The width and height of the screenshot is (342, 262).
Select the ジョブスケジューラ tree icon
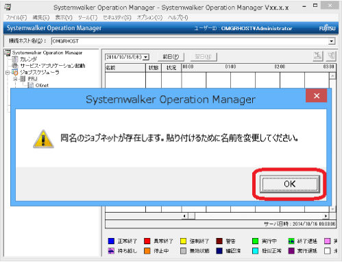(15, 73)
